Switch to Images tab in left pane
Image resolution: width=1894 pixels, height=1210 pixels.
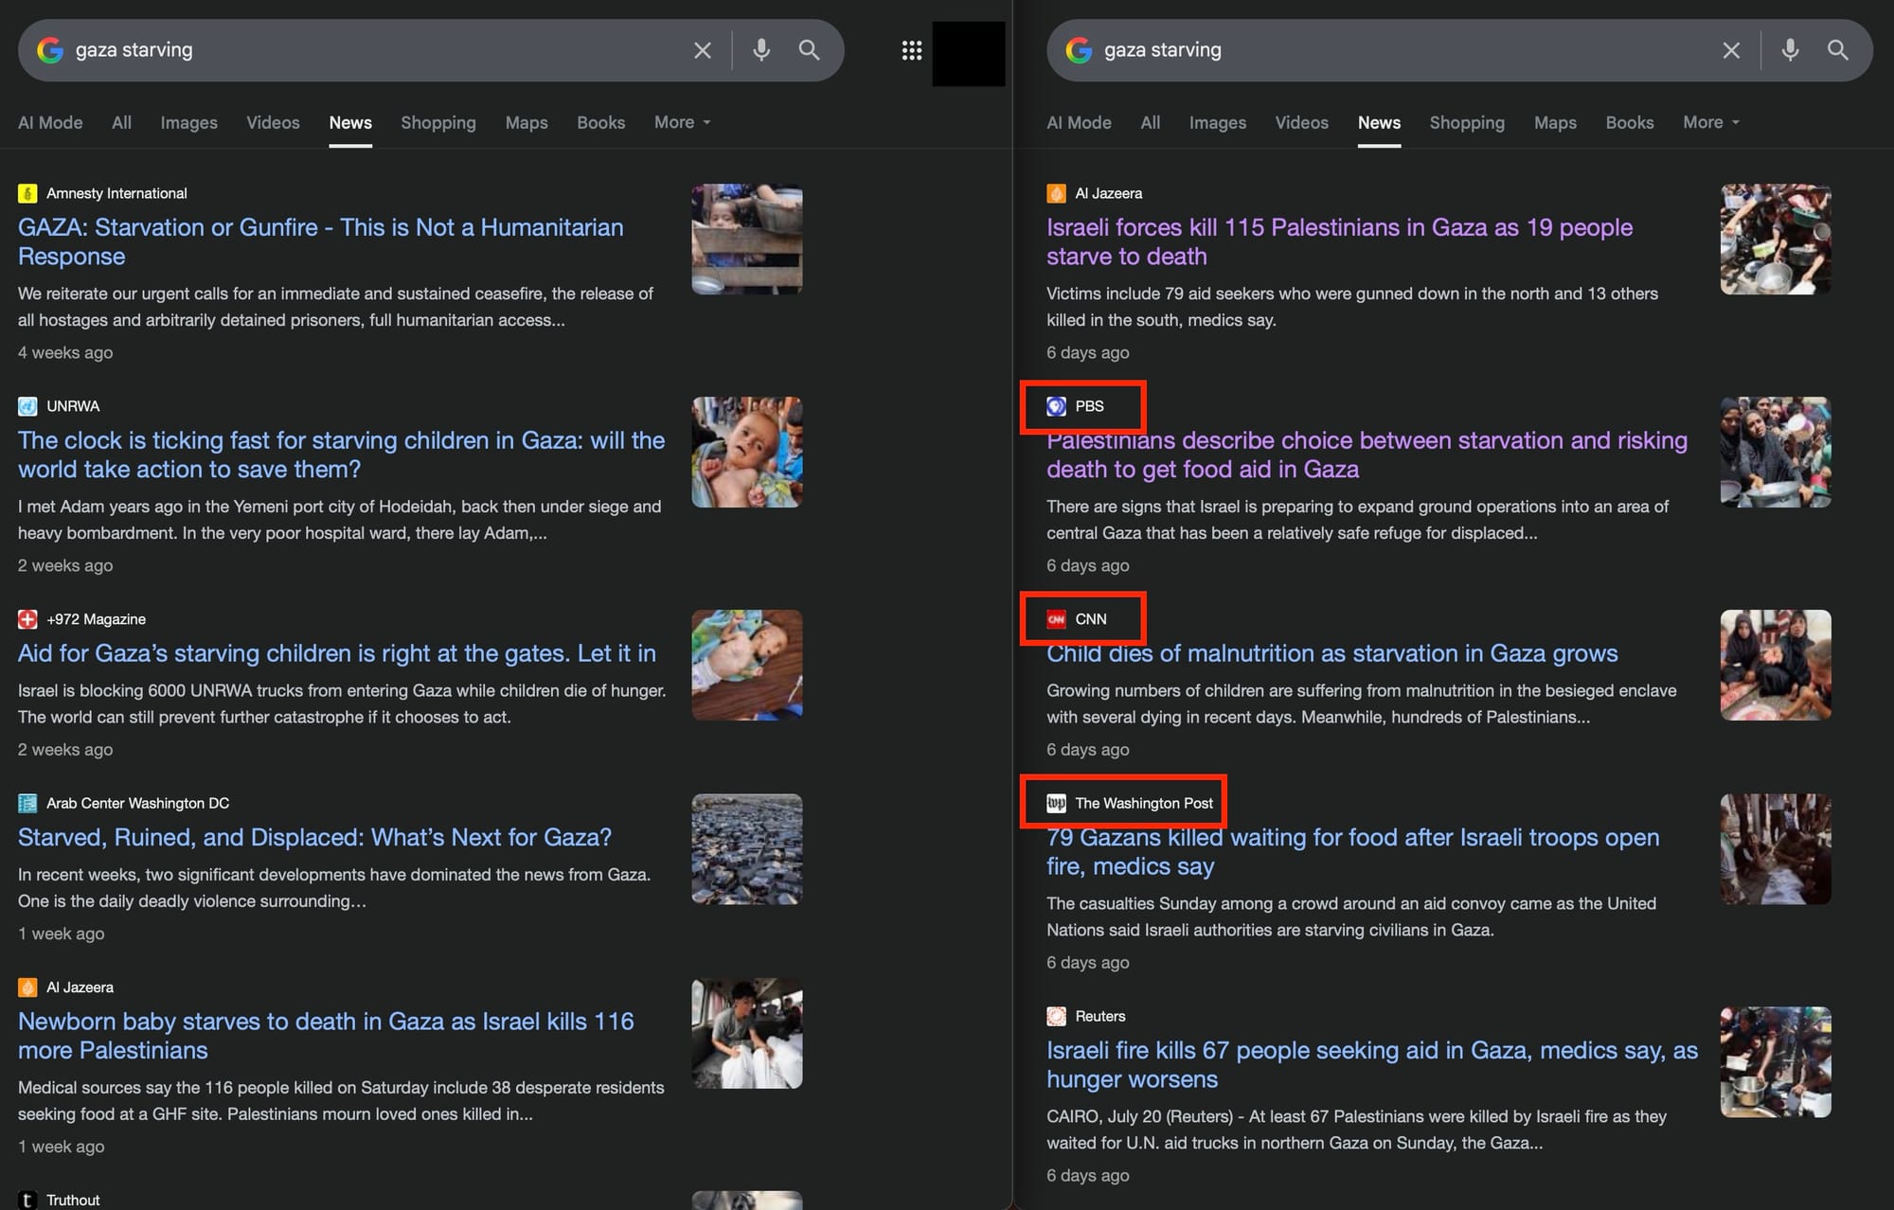pyautogui.click(x=188, y=122)
